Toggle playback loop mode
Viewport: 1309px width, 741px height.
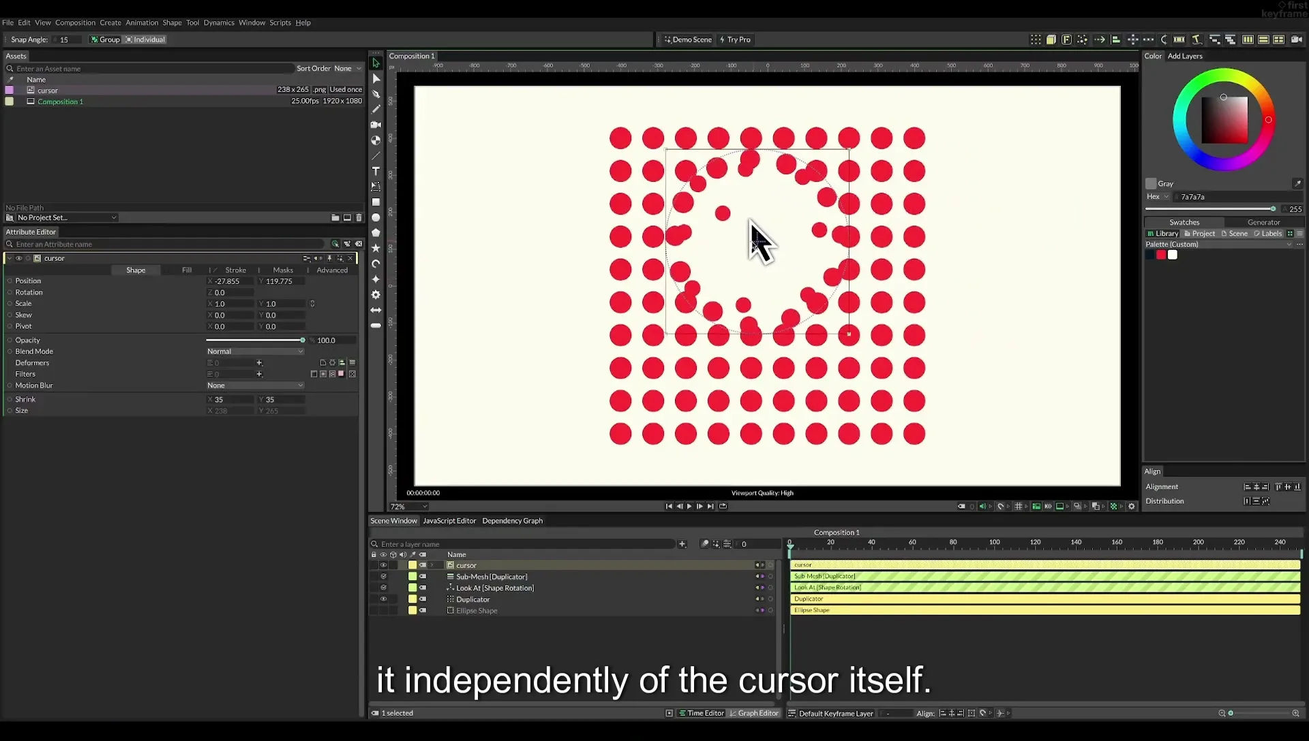click(723, 506)
